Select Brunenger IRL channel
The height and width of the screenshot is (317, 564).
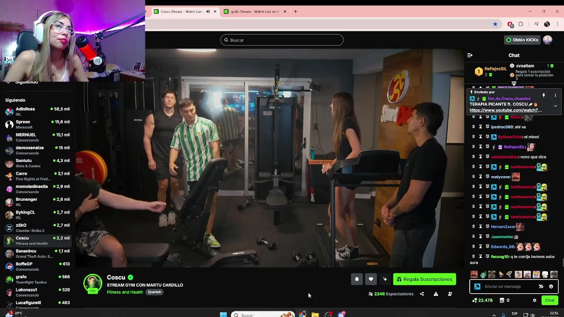coord(37,202)
